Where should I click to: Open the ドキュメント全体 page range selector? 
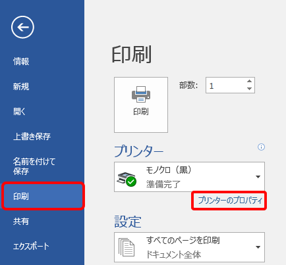tap(189, 247)
